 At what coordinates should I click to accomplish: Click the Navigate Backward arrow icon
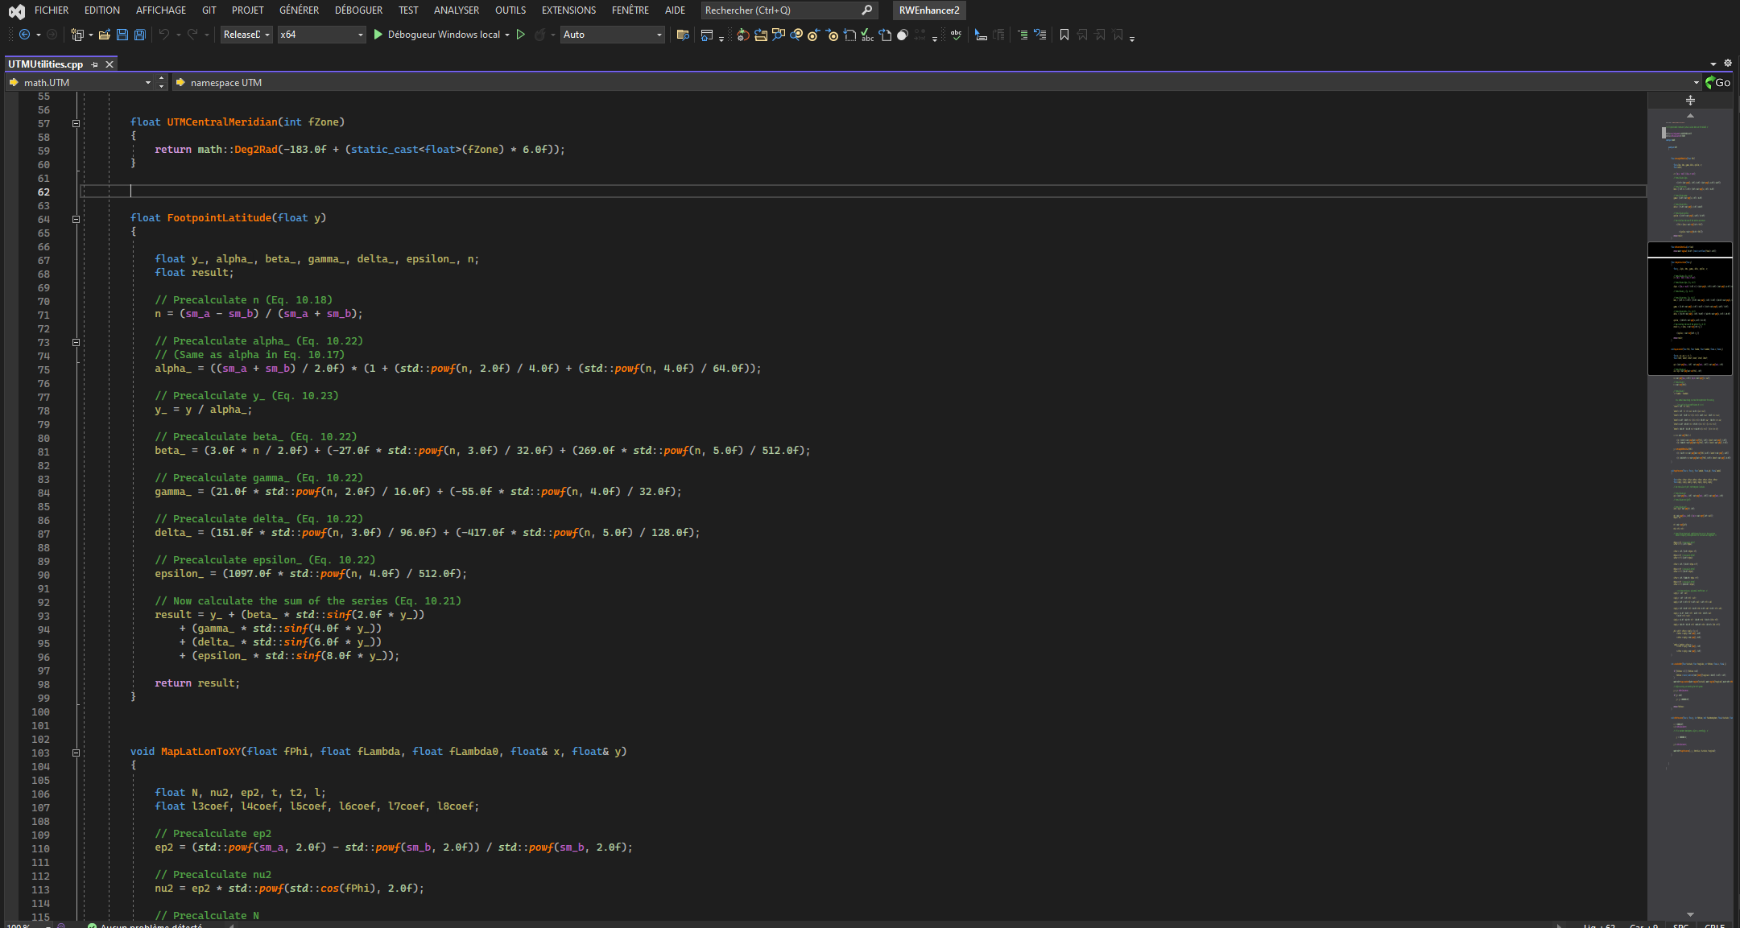pyautogui.click(x=24, y=35)
